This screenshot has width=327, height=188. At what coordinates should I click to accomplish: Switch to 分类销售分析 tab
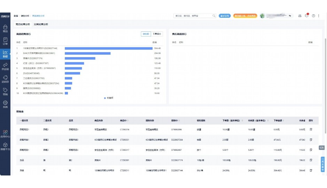[x=41, y=24]
